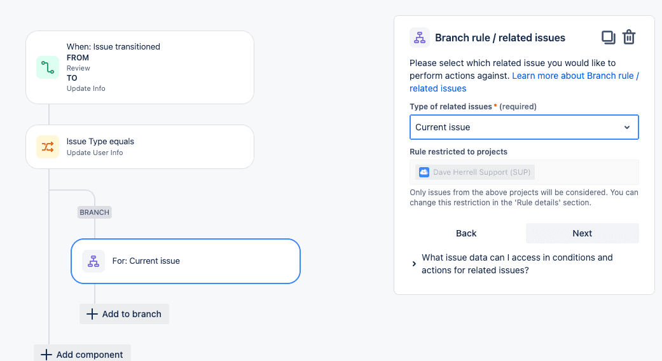
Task: Open the Type of related issues dropdown
Action: click(x=524, y=127)
